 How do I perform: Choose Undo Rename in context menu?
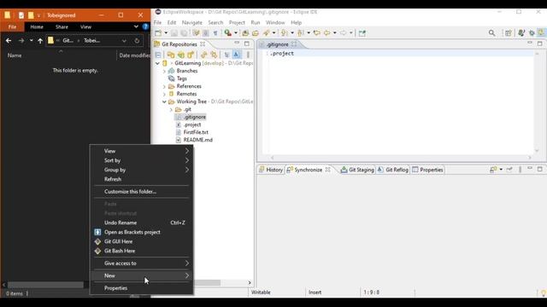[142, 223]
